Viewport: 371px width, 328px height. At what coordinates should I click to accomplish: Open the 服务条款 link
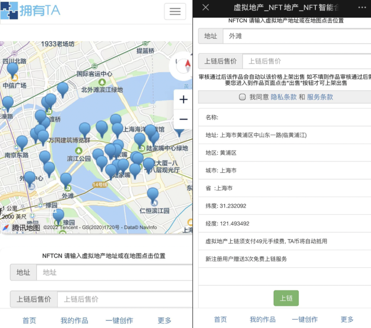click(x=320, y=97)
